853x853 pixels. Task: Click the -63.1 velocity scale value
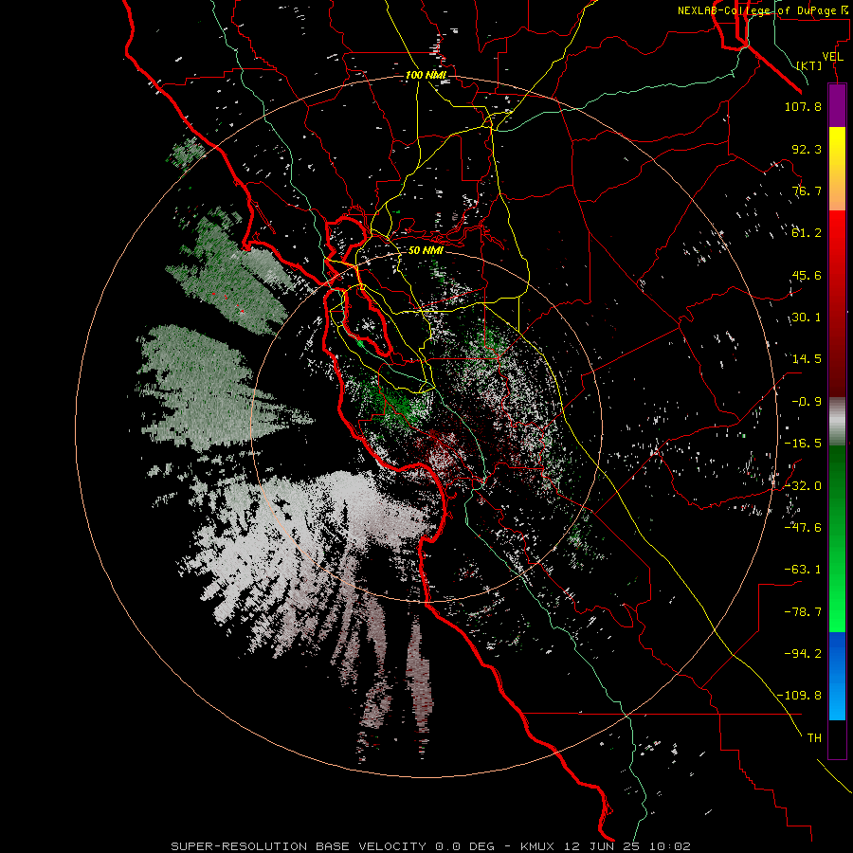click(x=803, y=570)
